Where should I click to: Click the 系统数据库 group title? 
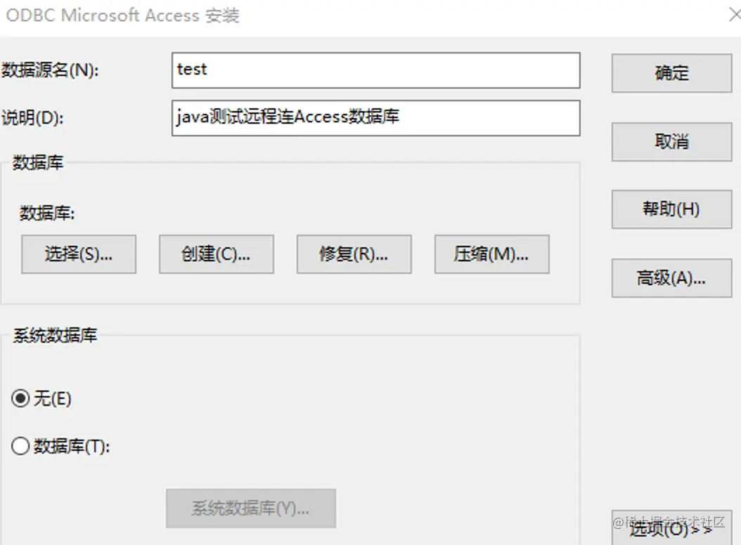[x=55, y=335]
